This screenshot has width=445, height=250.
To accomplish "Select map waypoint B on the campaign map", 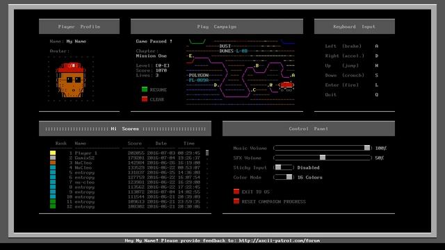I will [257, 65].
